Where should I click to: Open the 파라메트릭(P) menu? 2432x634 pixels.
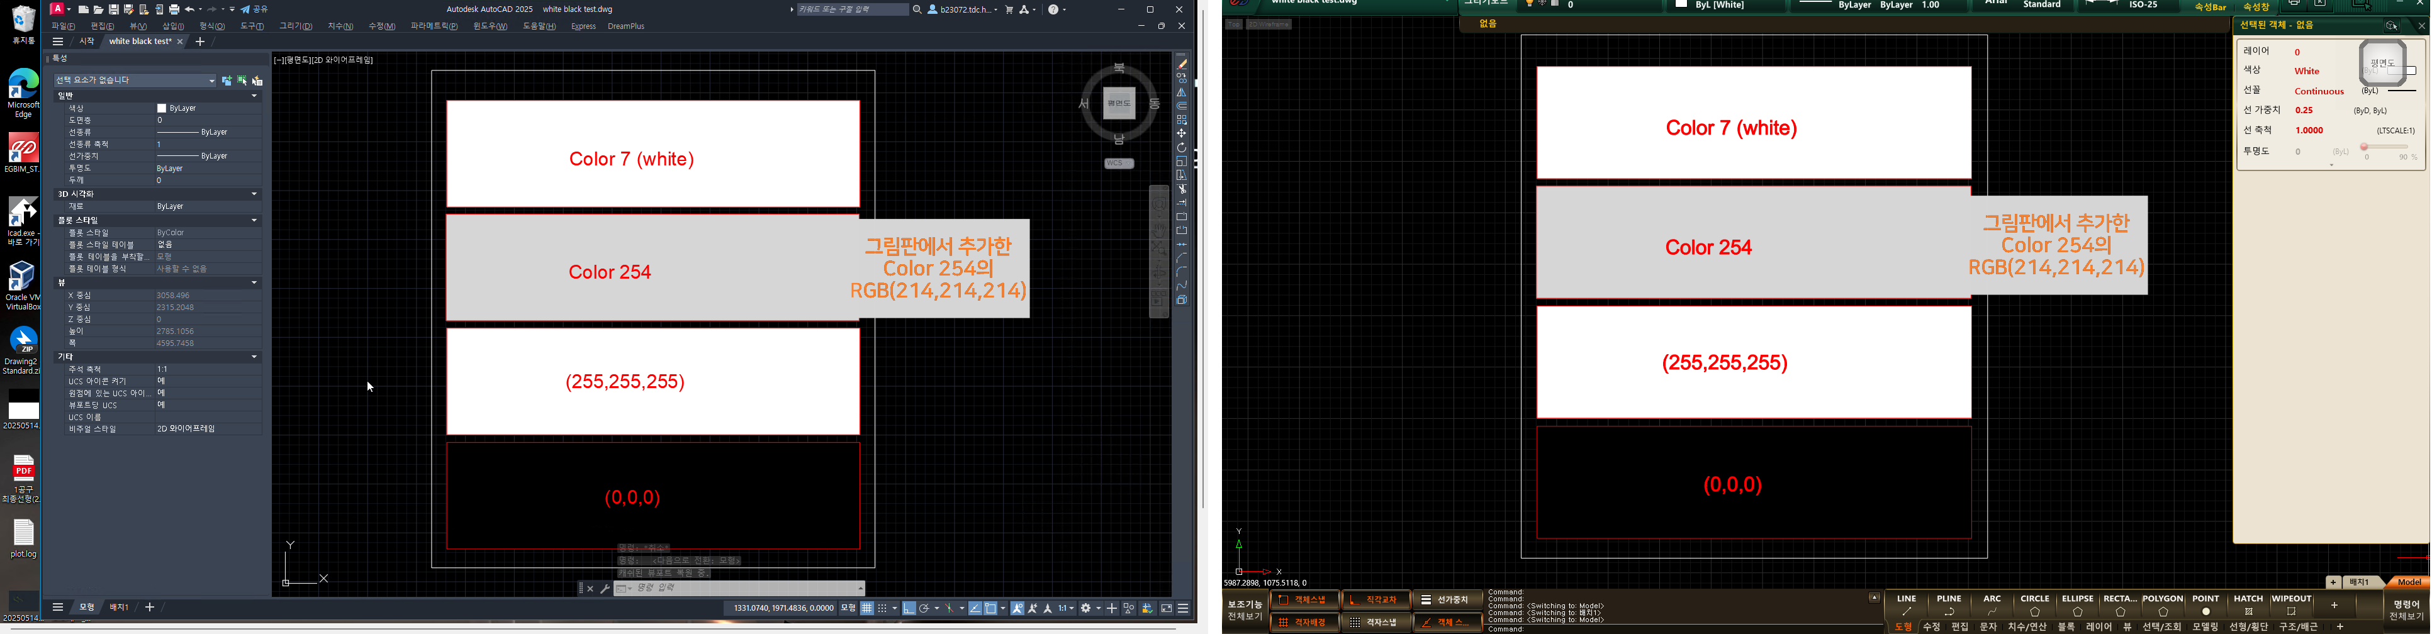tap(434, 26)
